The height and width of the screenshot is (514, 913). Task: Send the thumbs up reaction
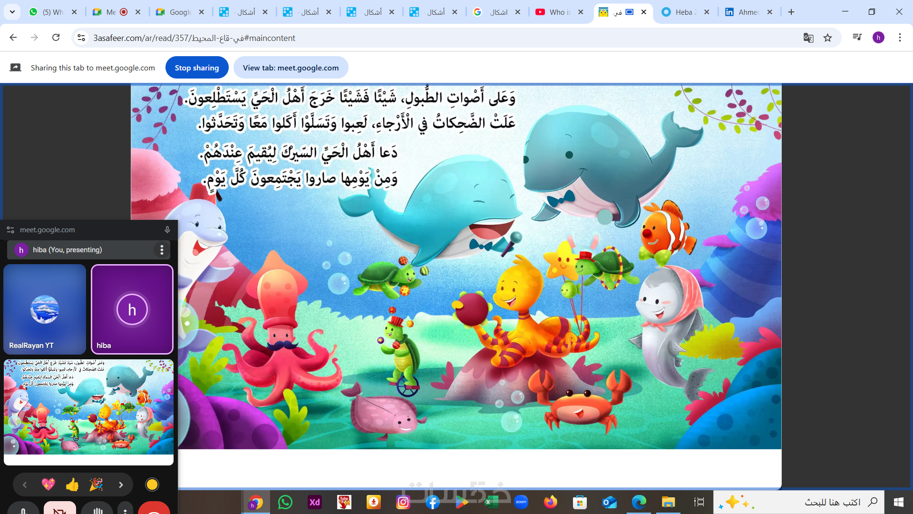point(72,484)
